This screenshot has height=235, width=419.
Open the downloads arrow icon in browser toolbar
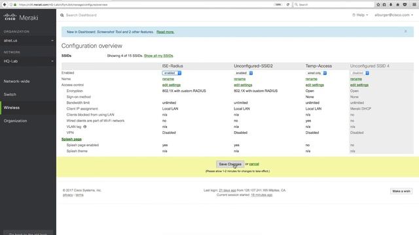click(391, 5)
